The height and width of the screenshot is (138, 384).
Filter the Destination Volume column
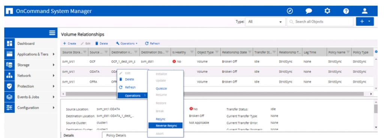[x=136, y=52]
